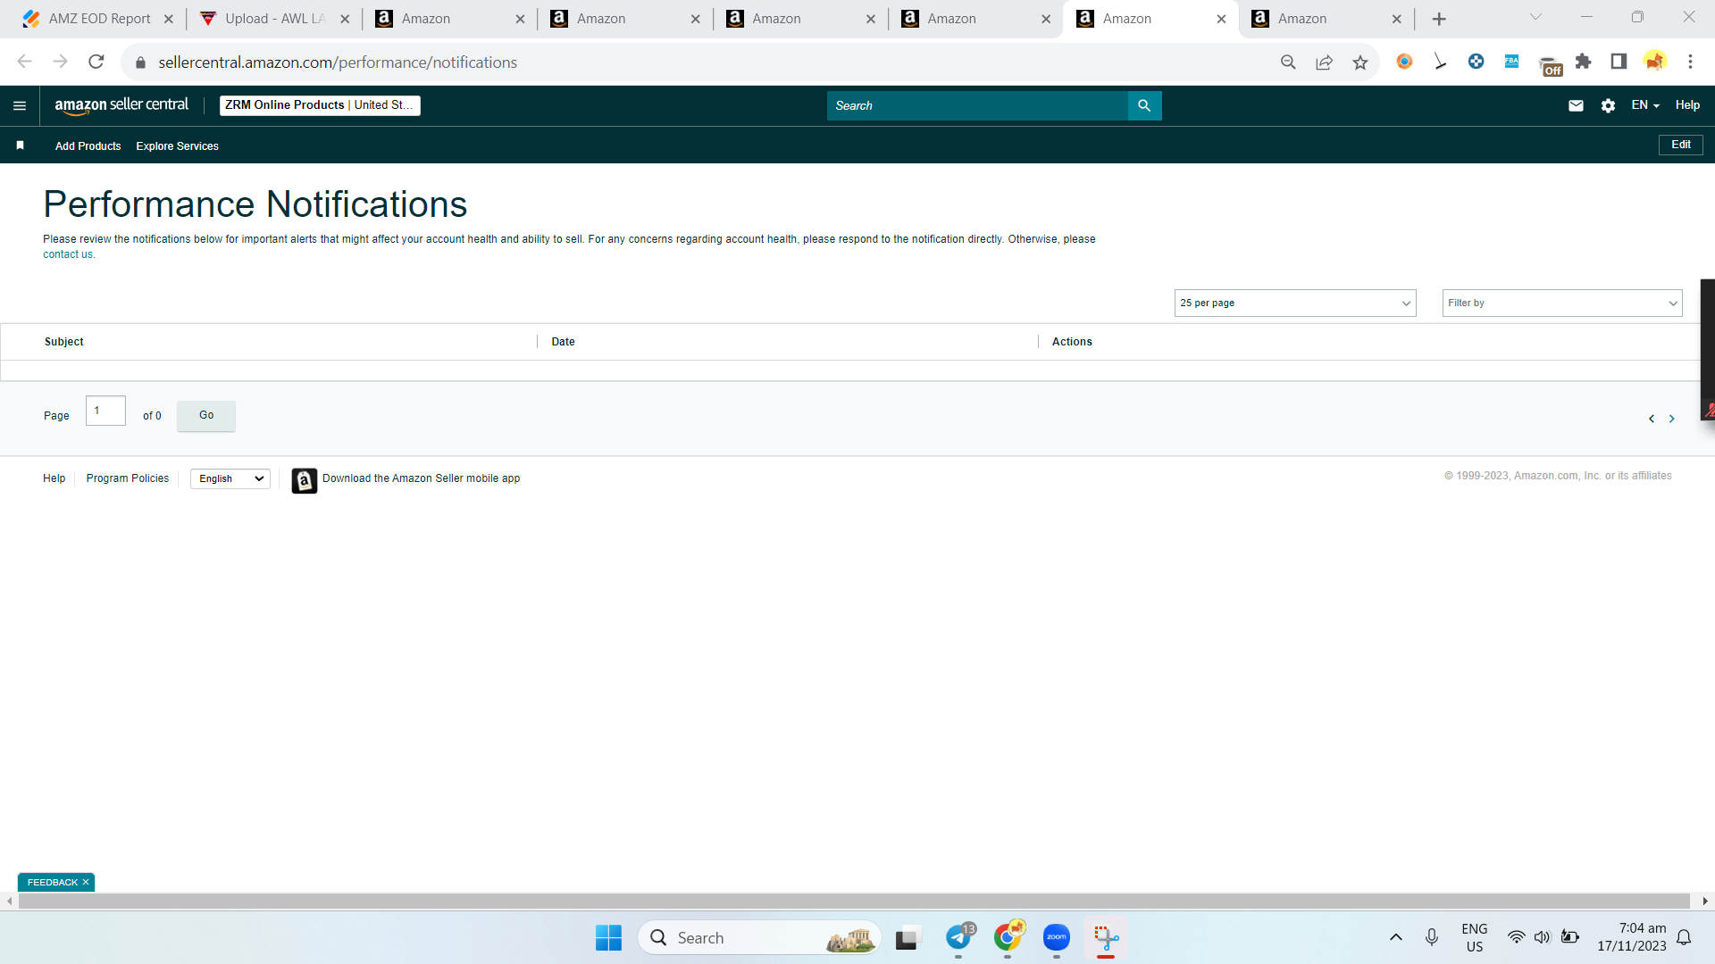
Task: Open the messages envelope icon
Action: (x=1576, y=105)
